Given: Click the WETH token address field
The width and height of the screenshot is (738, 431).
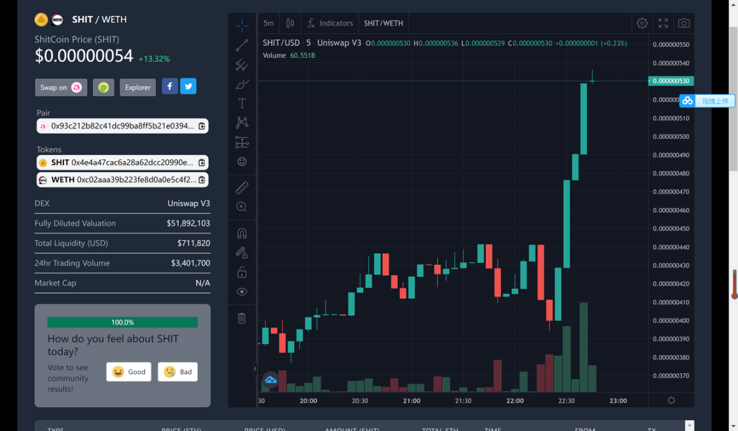Looking at the screenshot, I should coord(122,180).
